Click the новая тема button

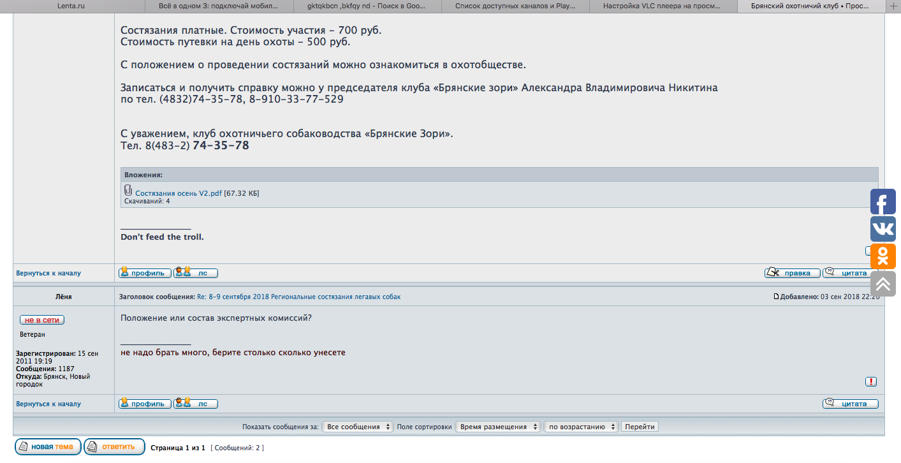pos(48,446)
